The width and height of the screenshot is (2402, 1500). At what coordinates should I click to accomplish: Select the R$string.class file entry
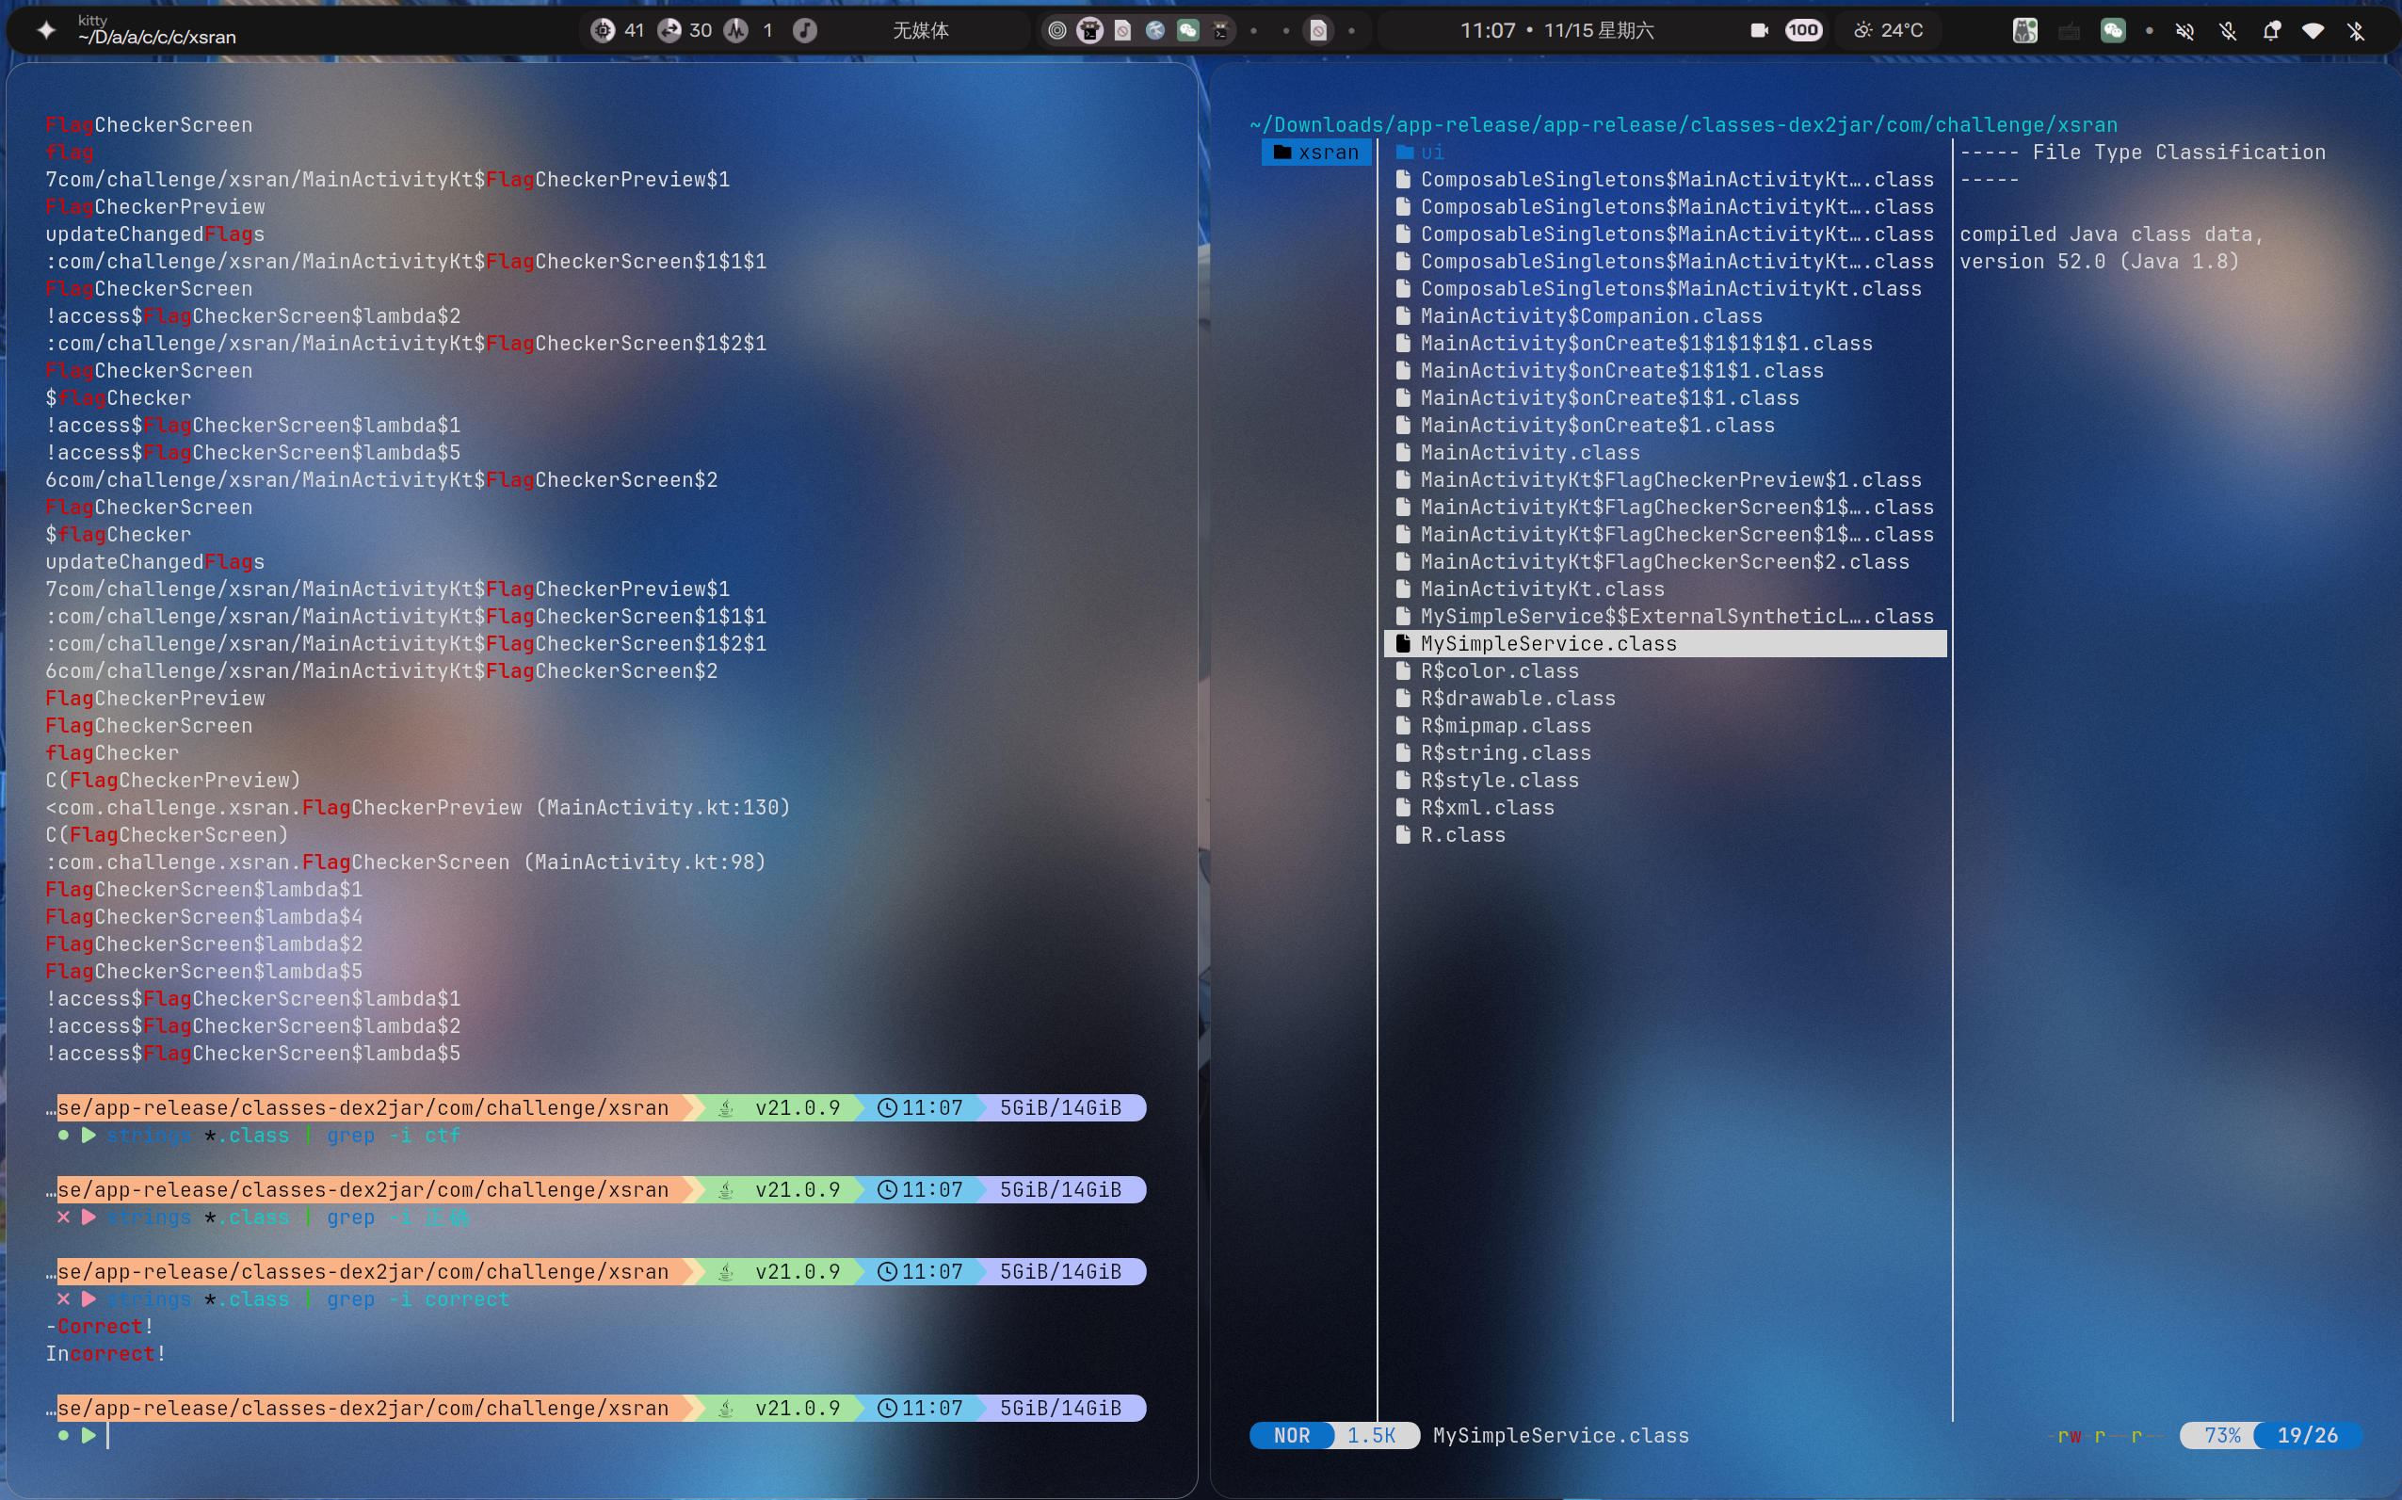tap(1505, 753)
